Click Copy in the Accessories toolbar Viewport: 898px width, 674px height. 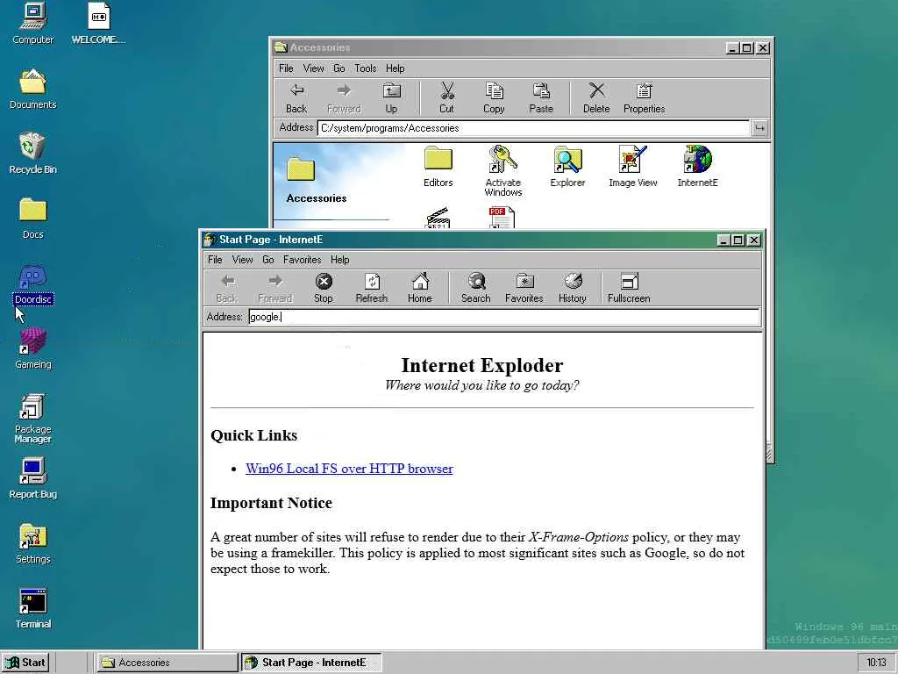(494, 98)
